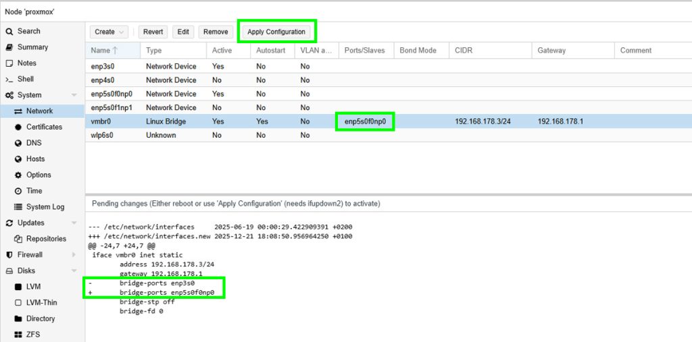
Task: Click the Edit button in toolbar
Action: 183,32
